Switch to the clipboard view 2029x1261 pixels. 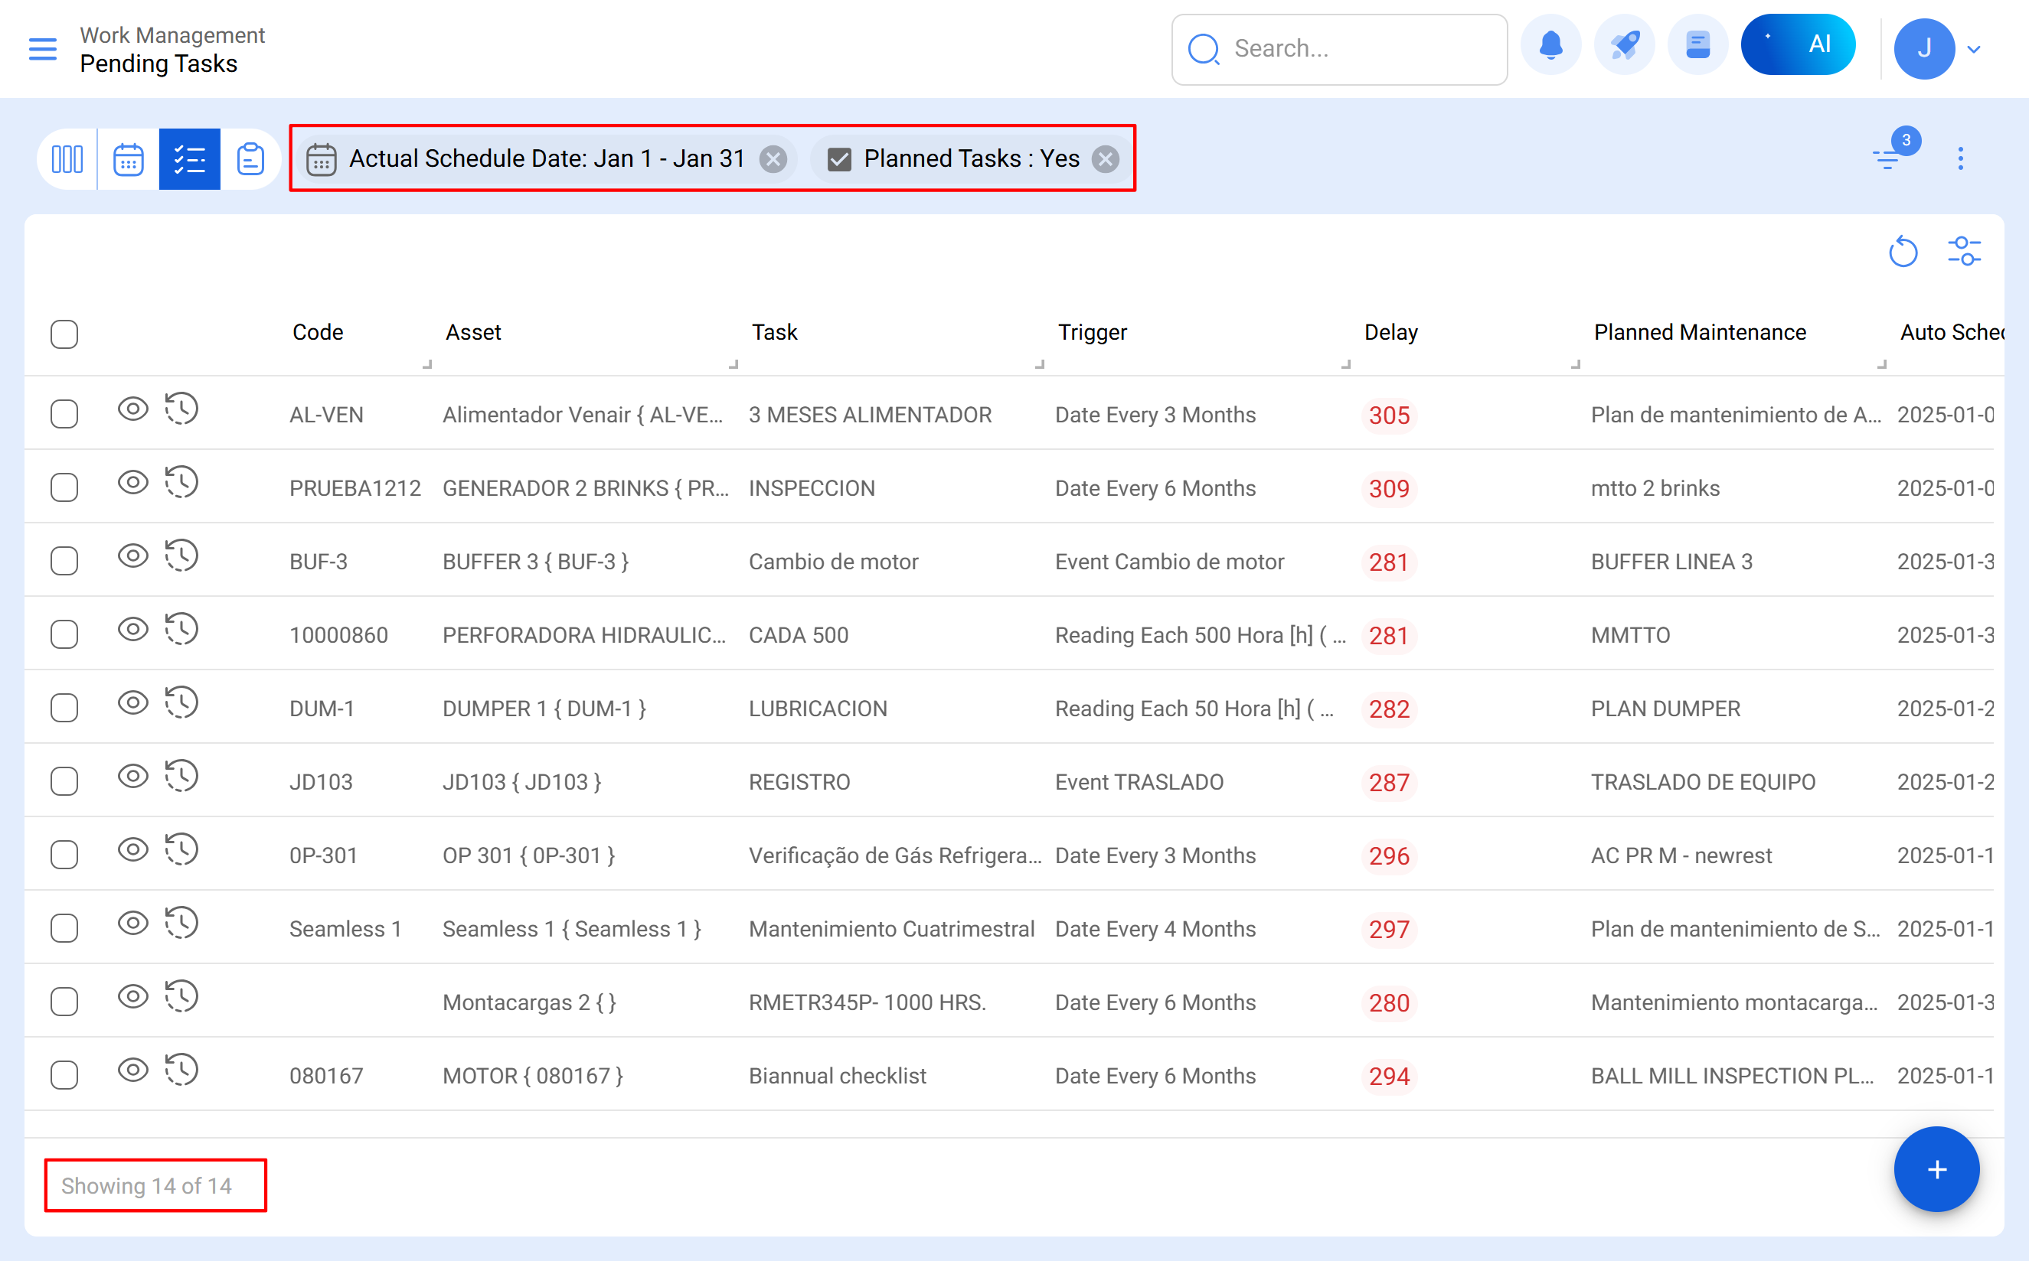pyautogui.click(x=250, y=159)
